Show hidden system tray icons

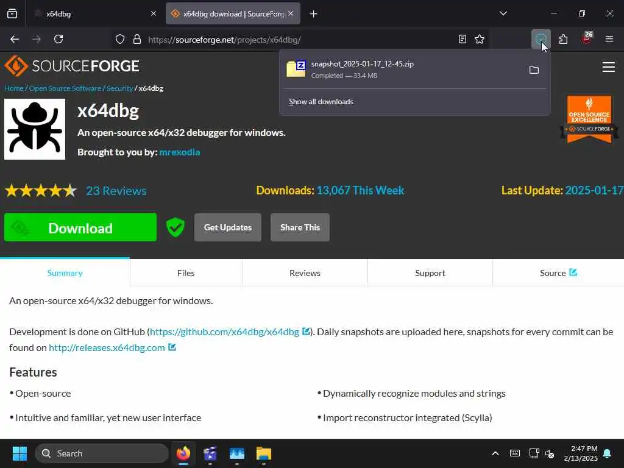click(495, 453)
